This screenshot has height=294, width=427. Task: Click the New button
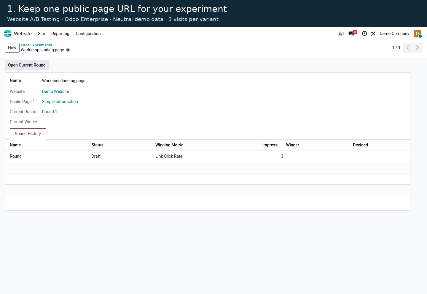click(x=12, y=48)
